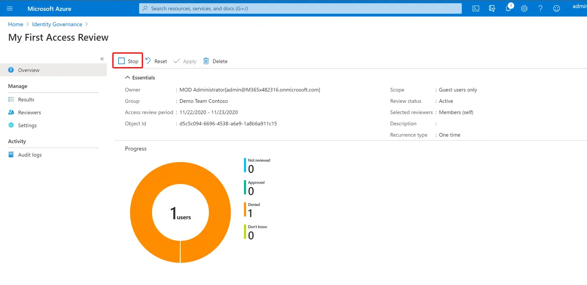587x285 pixels.
Task: Click the Audit logs book icon
Action: 11,155
